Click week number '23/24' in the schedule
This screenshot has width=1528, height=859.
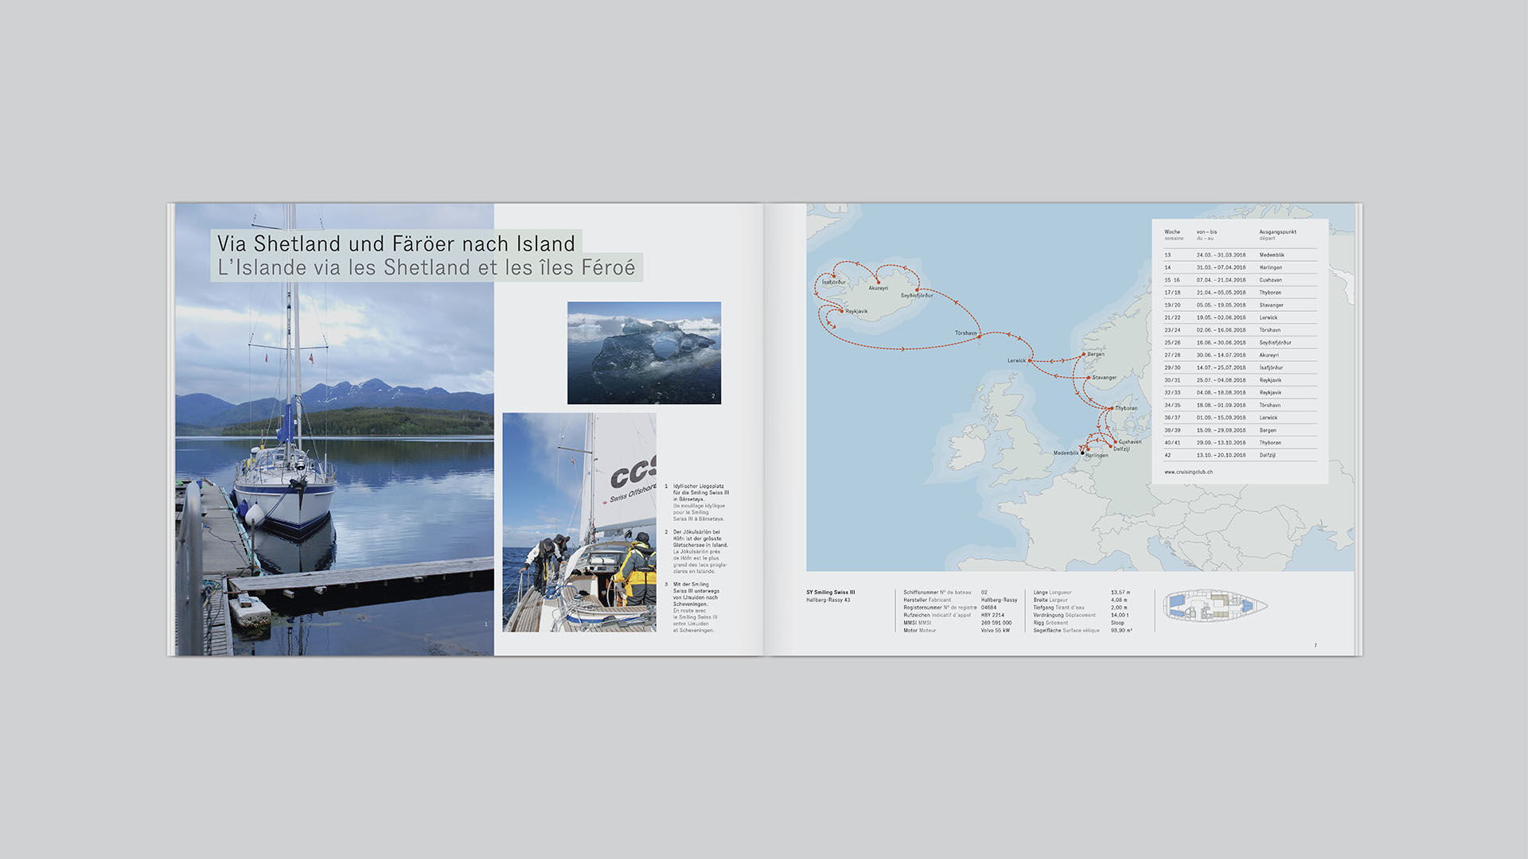[x=1172, y=329]
